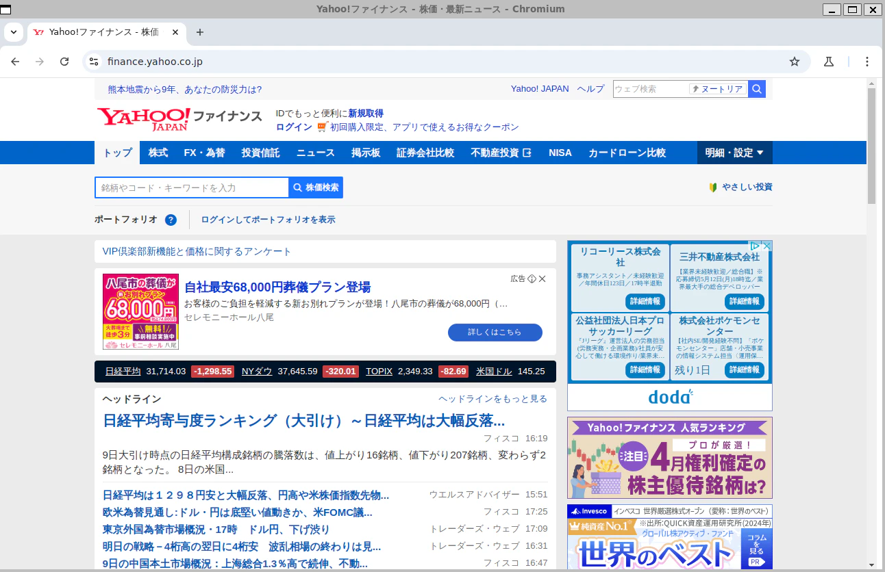Image resolution: width=885 pixels, height=572 pixels.
Task: Click the 株価検索 button
Action: coord(316,187)
